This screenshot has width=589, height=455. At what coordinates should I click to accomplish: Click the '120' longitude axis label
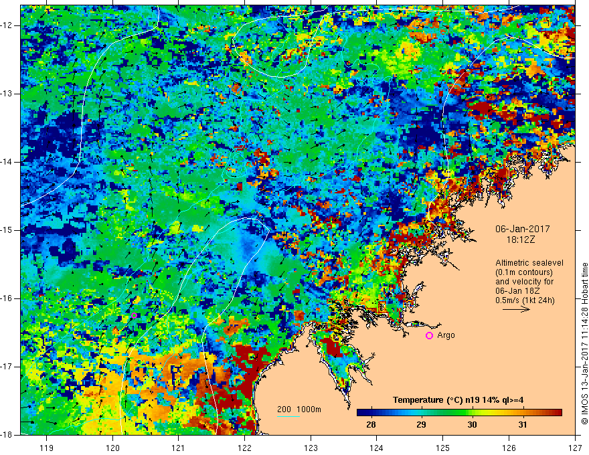coord(112,448)
